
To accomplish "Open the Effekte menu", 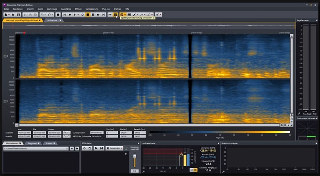I will [78, 9].
